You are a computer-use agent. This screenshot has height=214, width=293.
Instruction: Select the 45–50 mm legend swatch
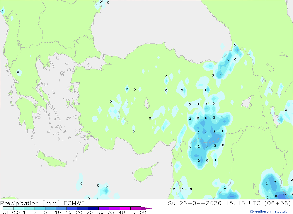pyautogui.click(x=136, y=208)
